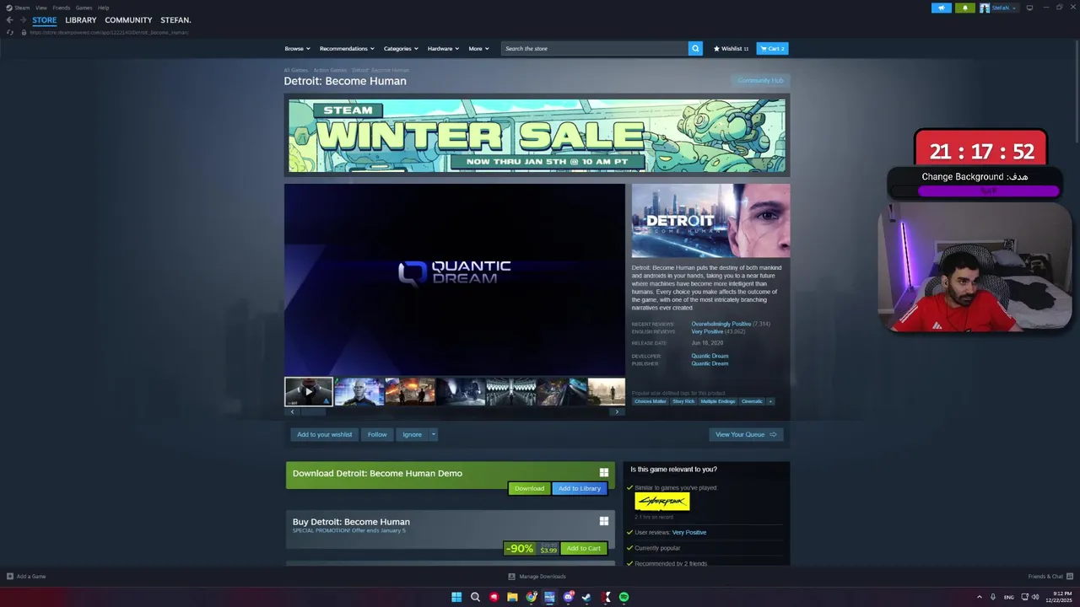Click the volume icon in the system tray
Screen dimensions: 1080x607
click(1035, 597)
